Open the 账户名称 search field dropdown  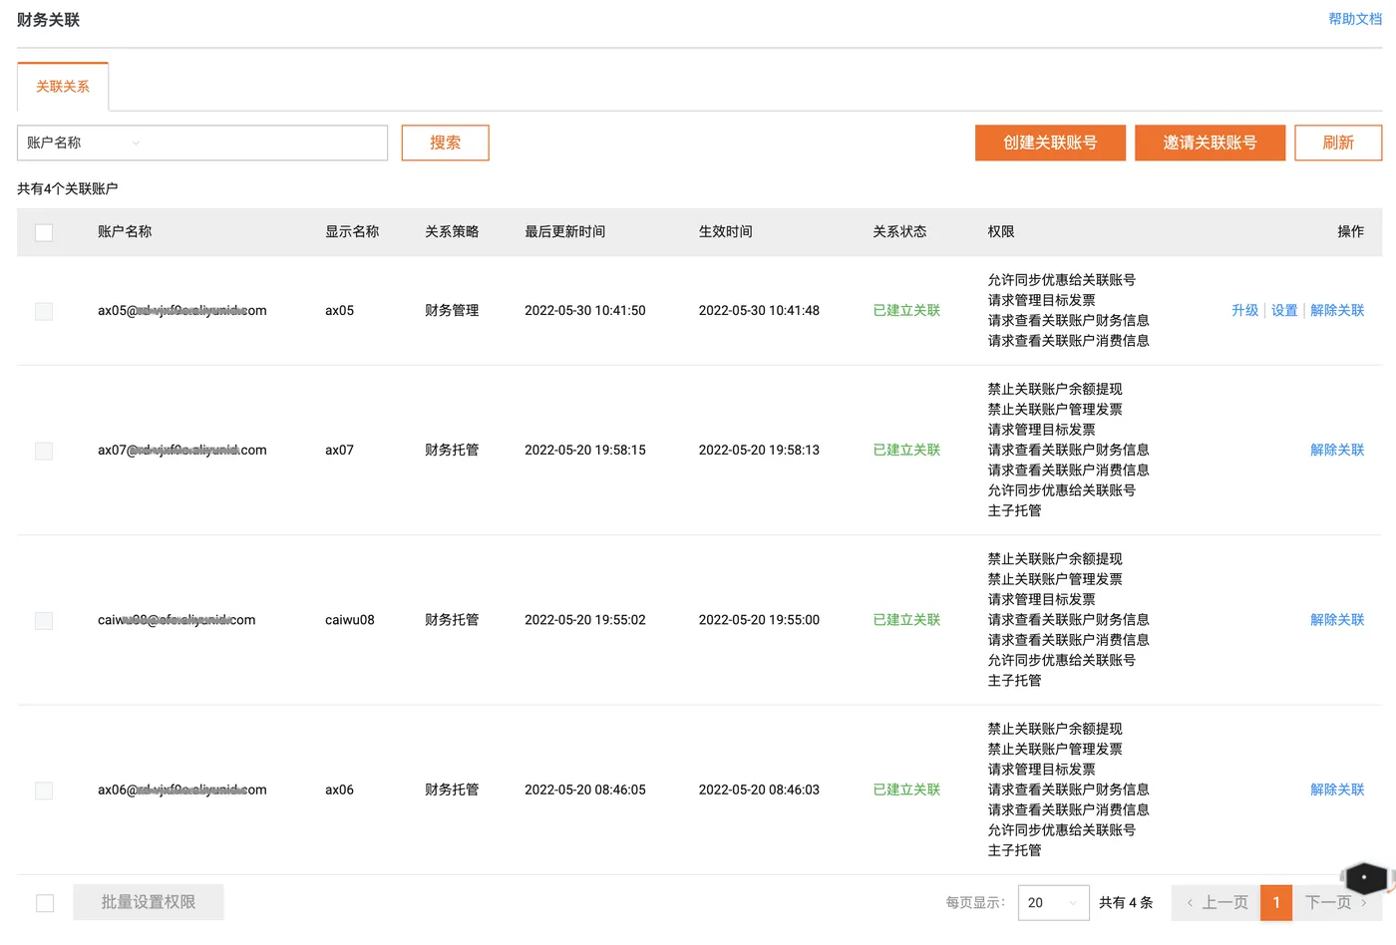[x=84, y=143]
